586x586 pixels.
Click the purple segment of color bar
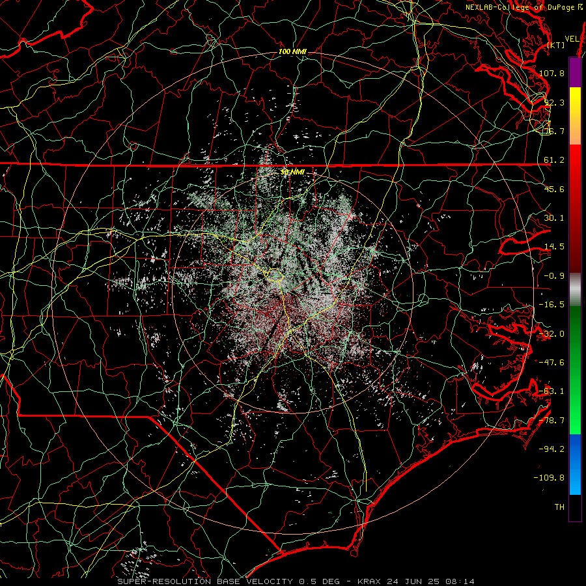(575, 72)
